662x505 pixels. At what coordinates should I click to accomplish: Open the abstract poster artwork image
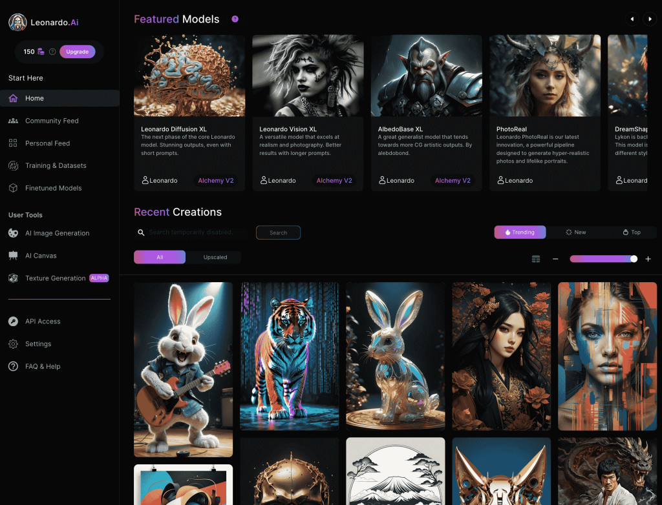(183, 485)
